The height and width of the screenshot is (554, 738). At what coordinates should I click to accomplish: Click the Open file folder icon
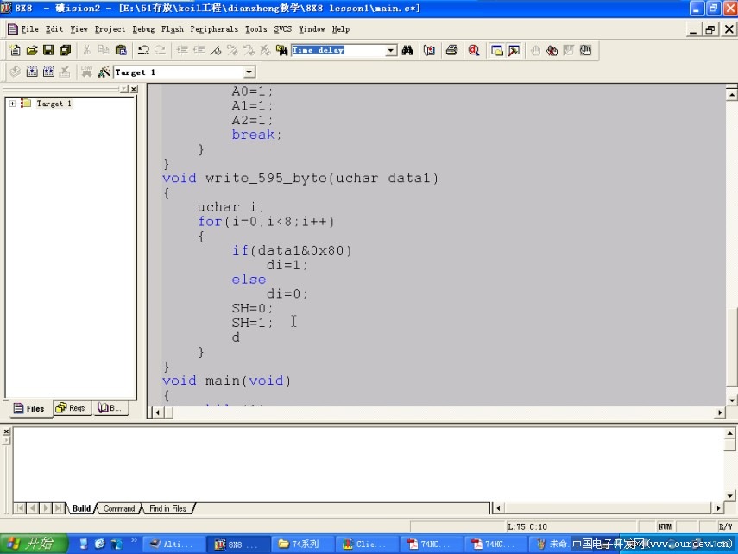click(32, 50)
